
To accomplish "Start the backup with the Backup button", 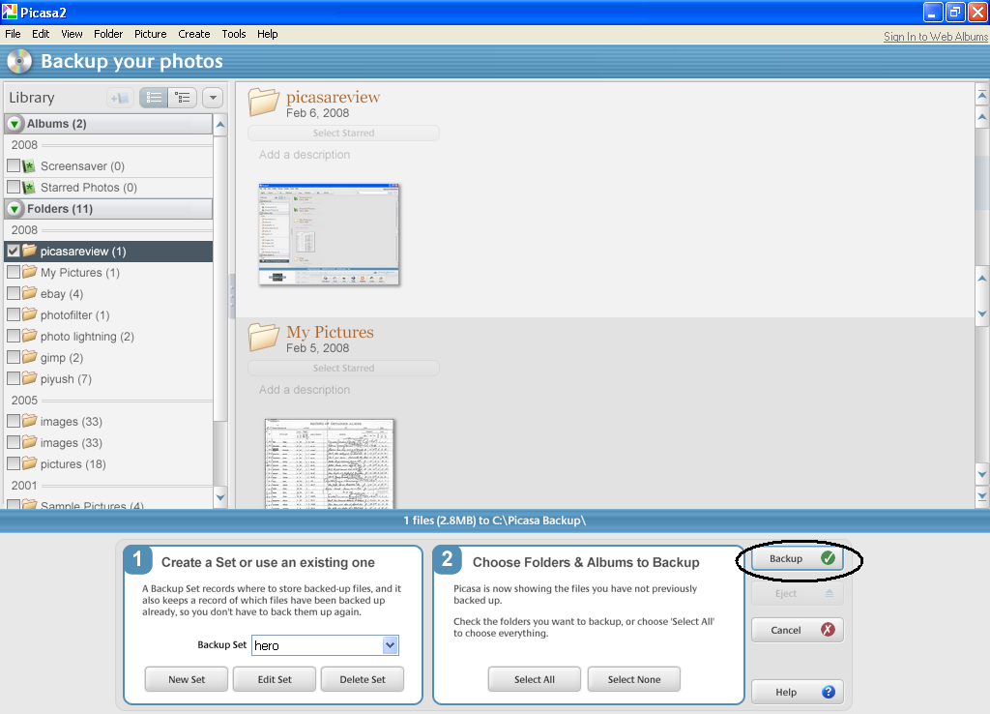I will (x=798, y=558).
